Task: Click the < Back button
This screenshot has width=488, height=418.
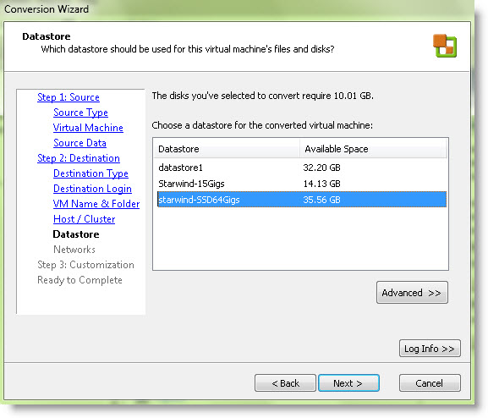Action: [x=285, y=383]
